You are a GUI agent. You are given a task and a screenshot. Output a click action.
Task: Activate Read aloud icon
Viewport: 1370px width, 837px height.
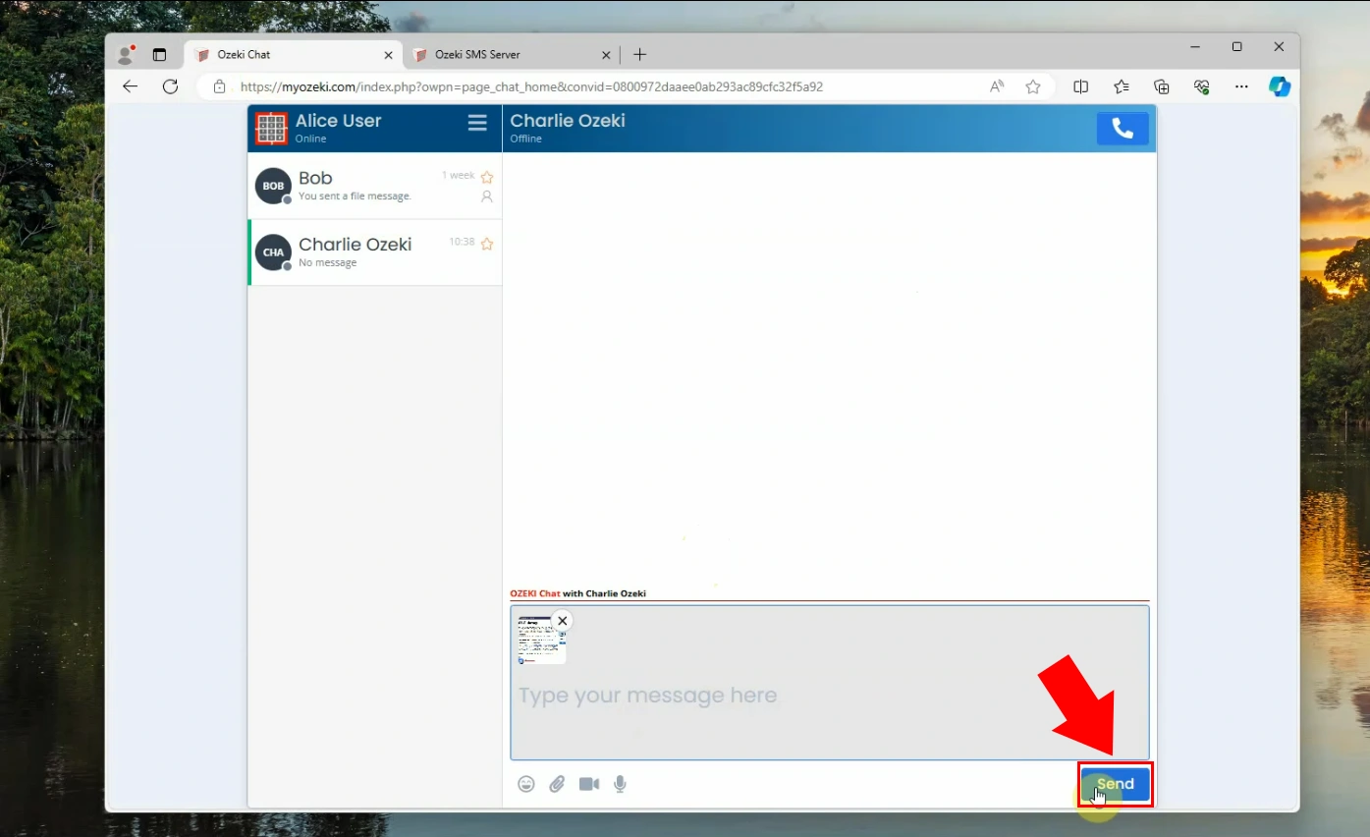997,86
